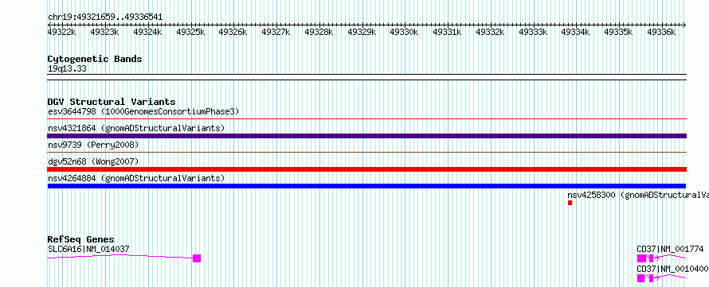
Task: Open the nsv4321864 gnomAD label
Action: click(136, 128)
